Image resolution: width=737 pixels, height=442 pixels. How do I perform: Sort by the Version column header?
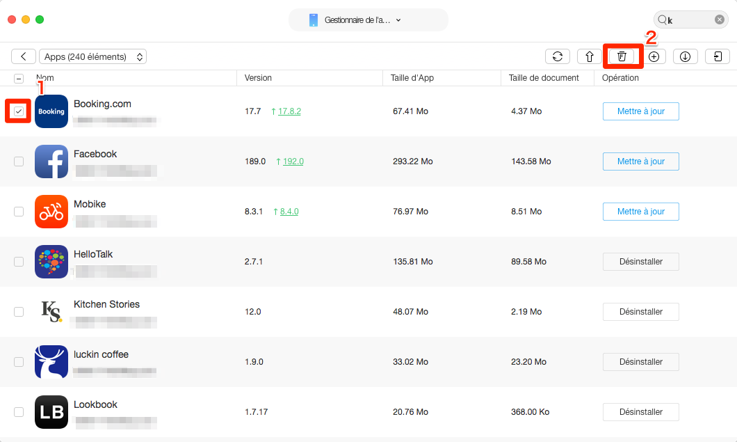258,78
